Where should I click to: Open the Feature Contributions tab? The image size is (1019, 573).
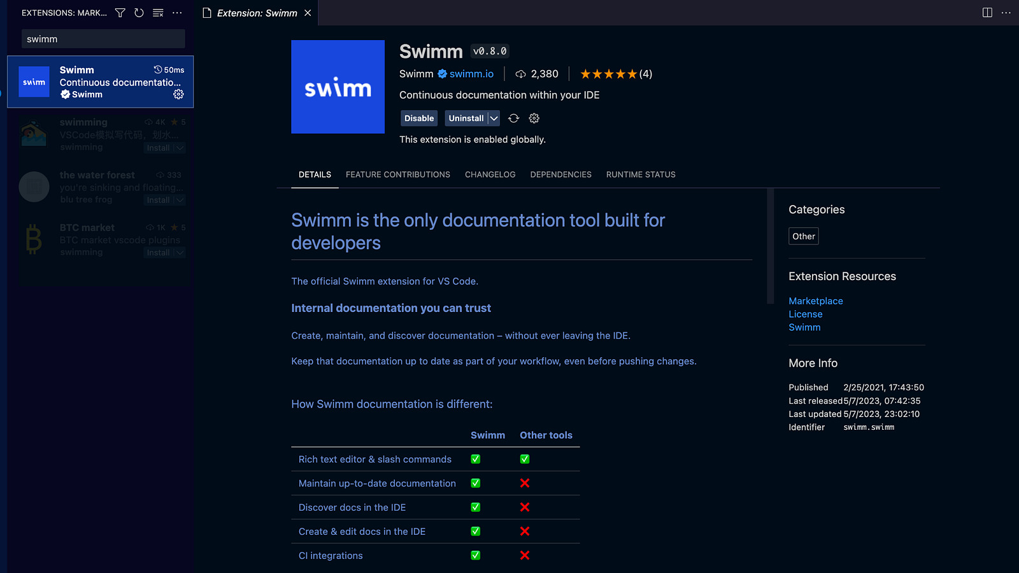click(x=397, y=174)
